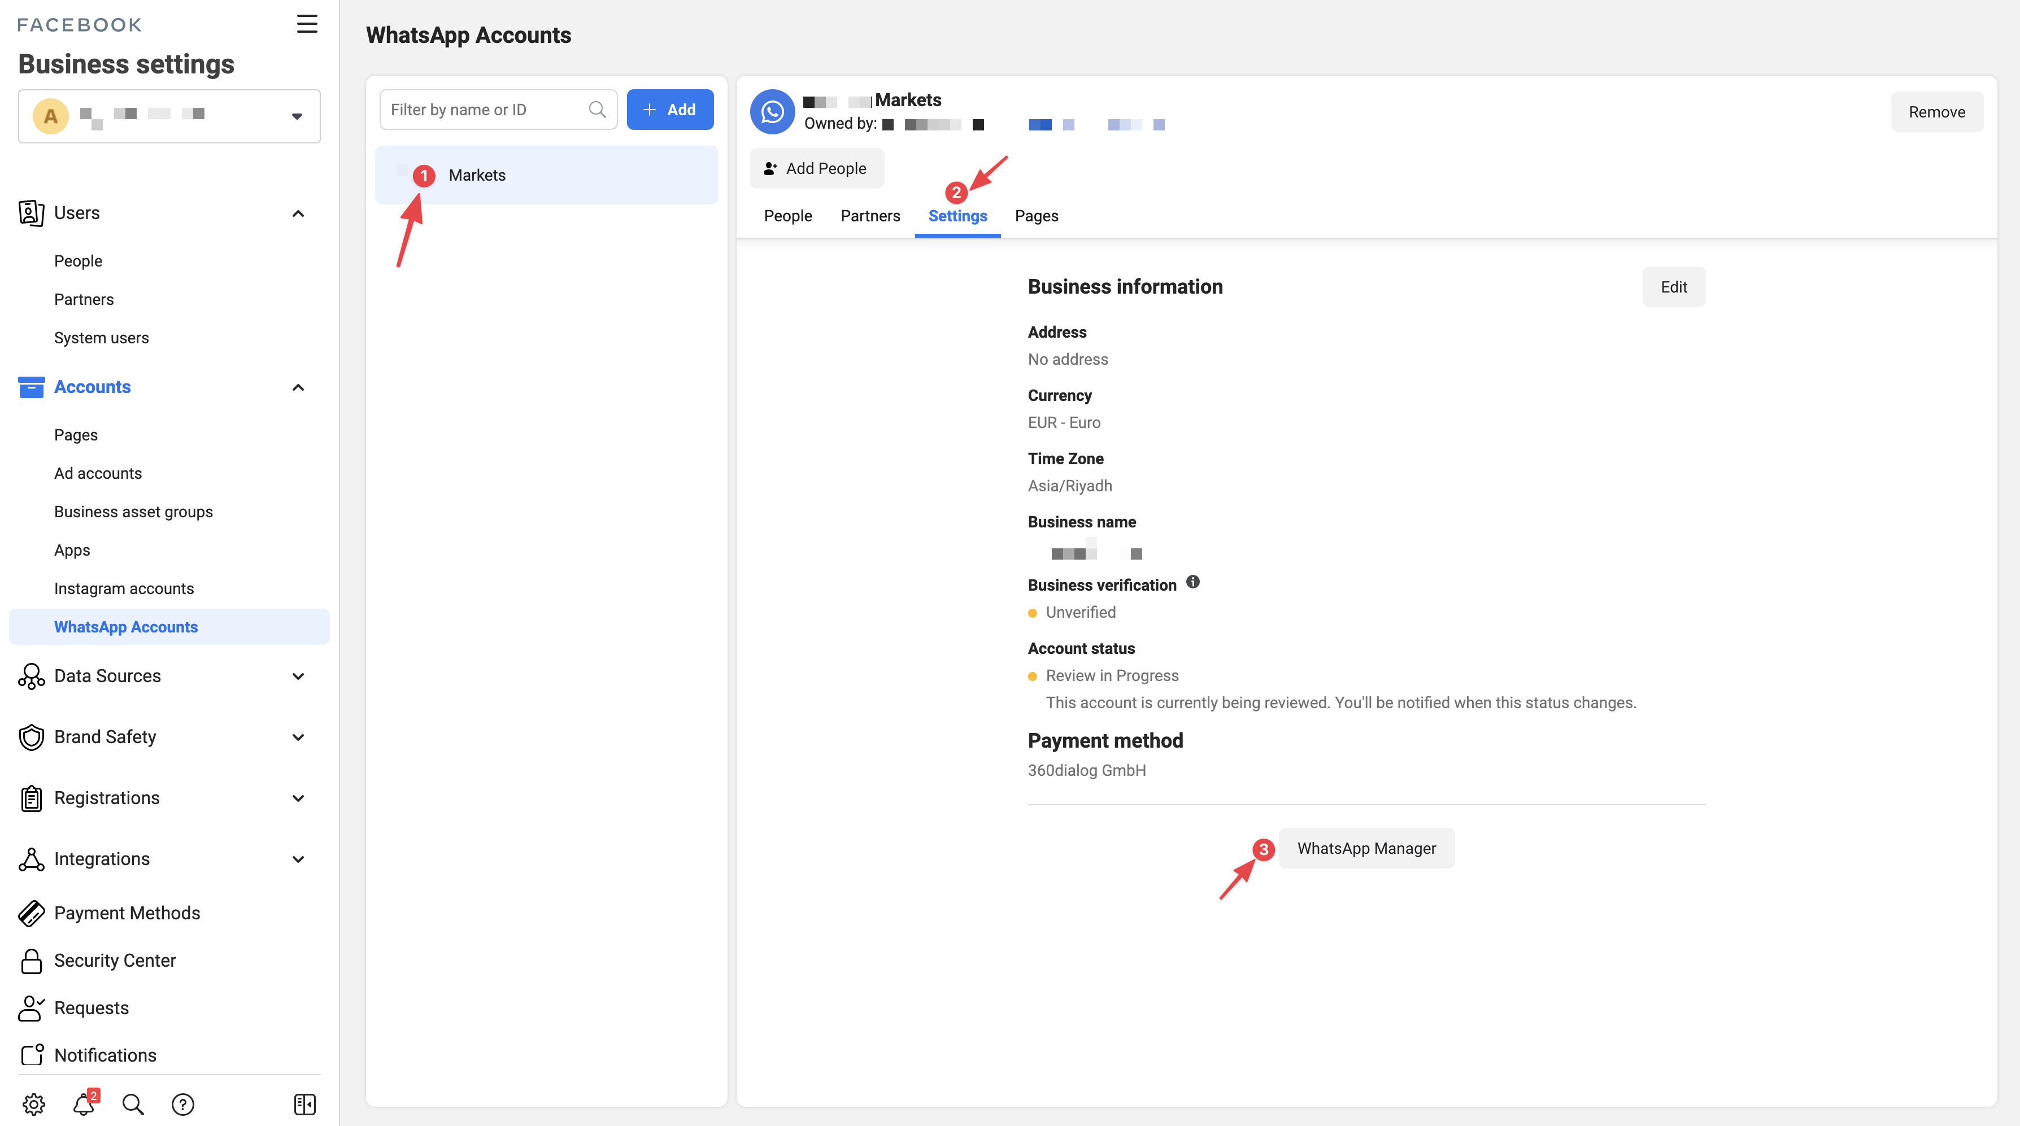
Task: Toggle the sidebar collapse icon
Action: (x=305, y=1105)
